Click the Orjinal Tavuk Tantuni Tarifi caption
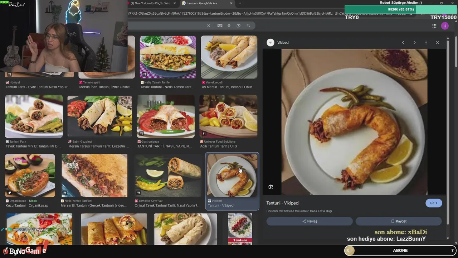 167,206
